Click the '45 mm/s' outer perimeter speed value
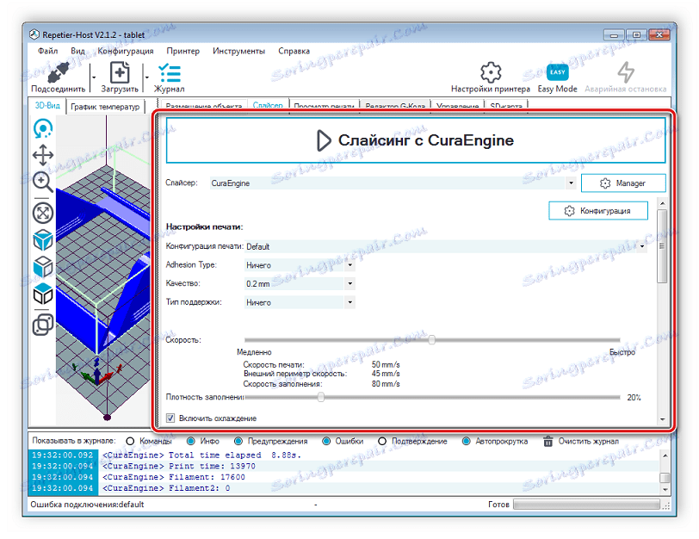The width and height of the screenshot is (699, 539). click(386, 374)
